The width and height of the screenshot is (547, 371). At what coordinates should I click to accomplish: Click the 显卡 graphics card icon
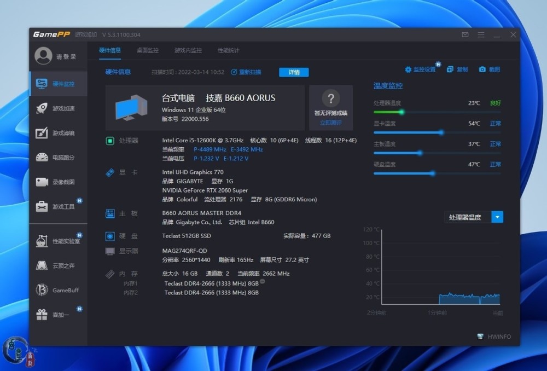pos(110,172)
